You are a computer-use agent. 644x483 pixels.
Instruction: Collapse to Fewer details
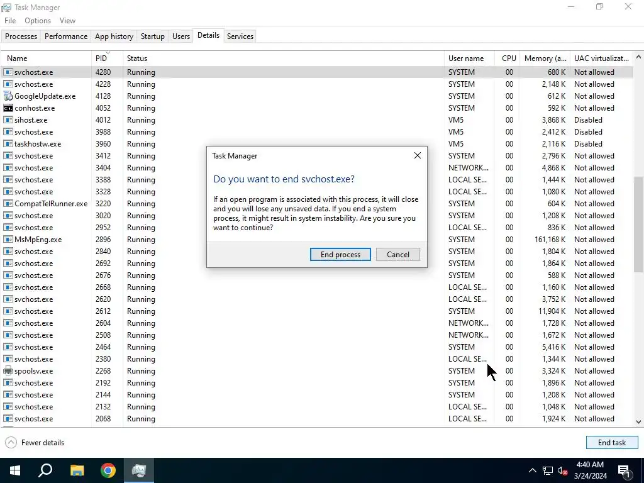pos(35,442)
